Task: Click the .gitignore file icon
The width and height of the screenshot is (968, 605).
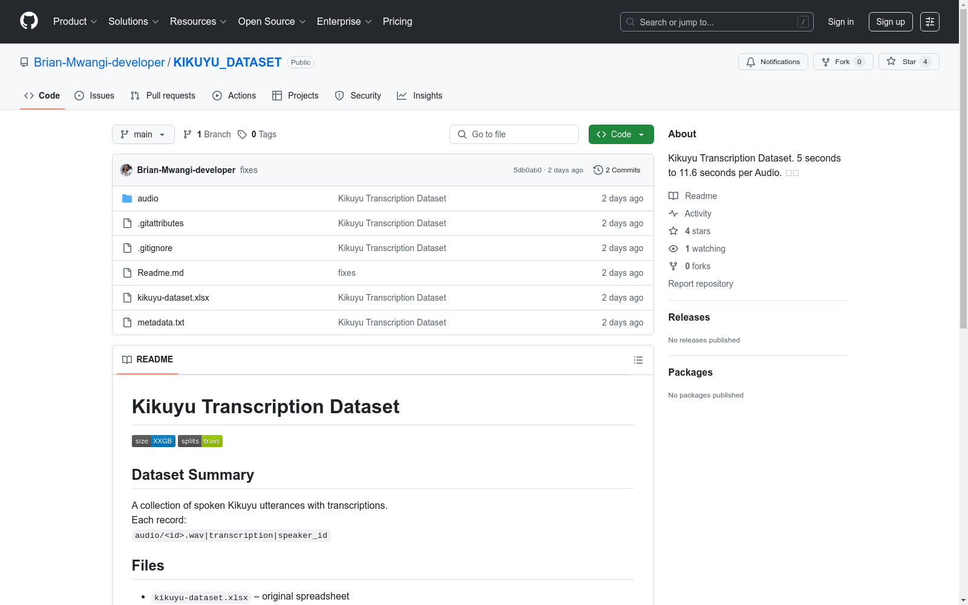Action: pos(127,248)
